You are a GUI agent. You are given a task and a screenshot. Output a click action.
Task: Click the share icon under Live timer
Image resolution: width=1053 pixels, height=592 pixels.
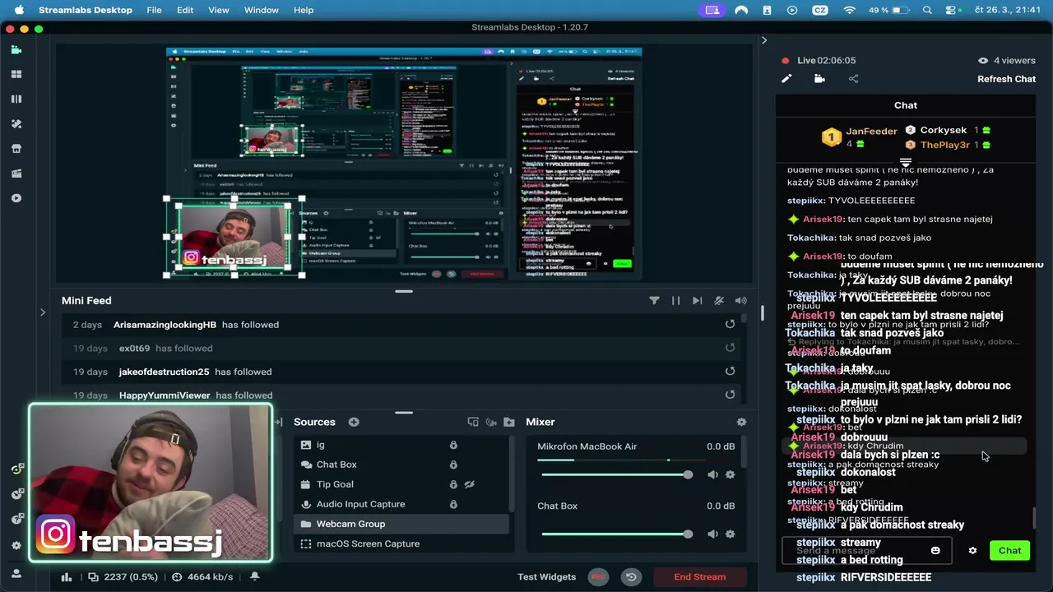[x=853, y=79]
